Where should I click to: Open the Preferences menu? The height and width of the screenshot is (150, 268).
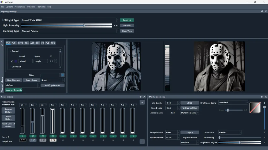click(x=20, y=7)
